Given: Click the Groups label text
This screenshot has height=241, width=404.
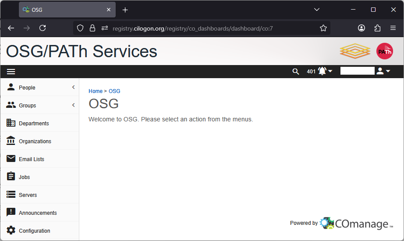Looking at the screenshot, I should [27, 106].
